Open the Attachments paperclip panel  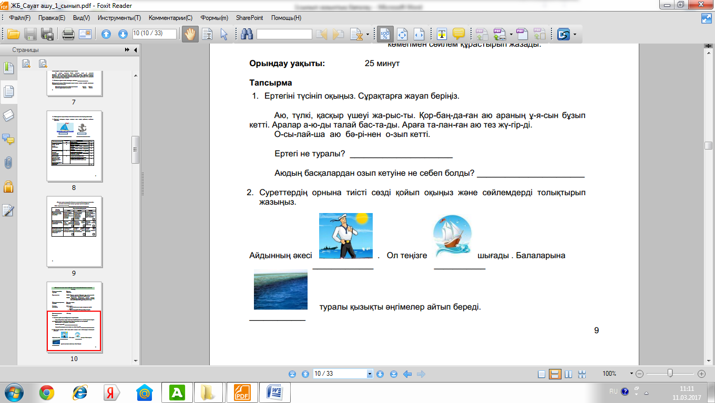[x=8, y=163]
